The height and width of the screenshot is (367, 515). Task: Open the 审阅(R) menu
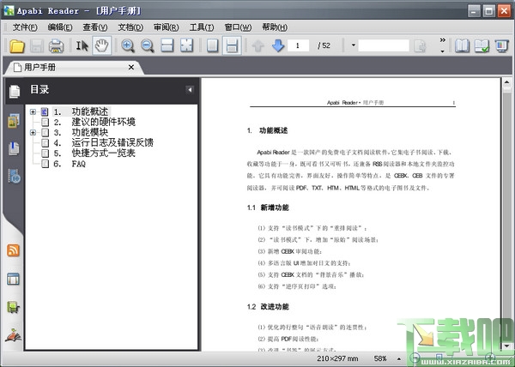tap(167, 27)
